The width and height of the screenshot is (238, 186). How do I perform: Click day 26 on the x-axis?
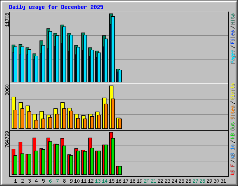point(188,181)
